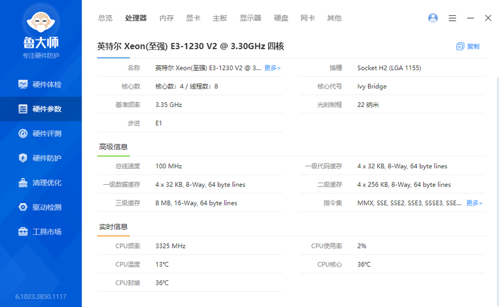Switch to the 网卡 tab
501x307 pixels.
[x=307, y=18]
